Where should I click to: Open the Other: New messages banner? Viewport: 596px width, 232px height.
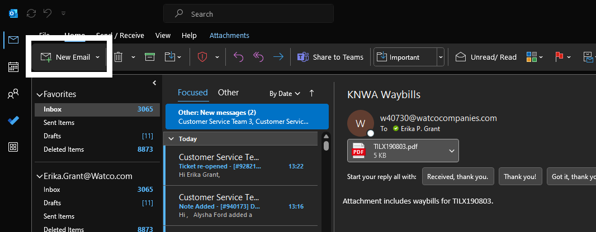coord(247,117)
